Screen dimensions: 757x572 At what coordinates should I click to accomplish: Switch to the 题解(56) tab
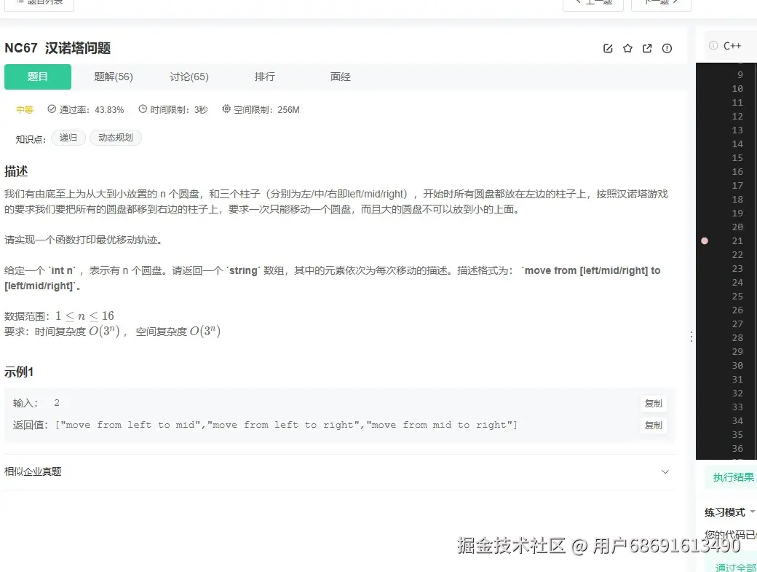click(x=113, y=77)
